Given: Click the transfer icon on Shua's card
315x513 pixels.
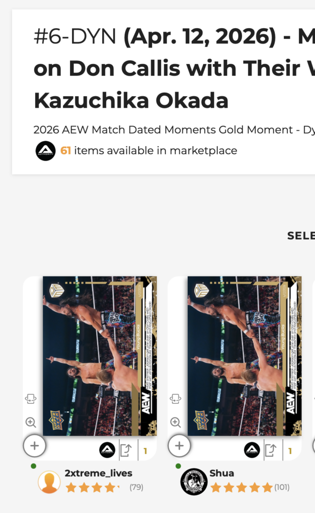Looking at the screenshot, I should pyautogui.click(x=271, y=450).
